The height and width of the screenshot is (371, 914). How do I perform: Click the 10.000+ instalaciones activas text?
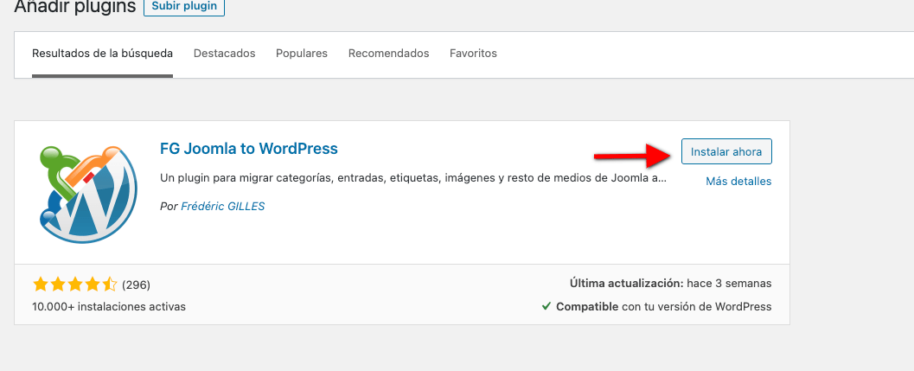coord(110,306)
